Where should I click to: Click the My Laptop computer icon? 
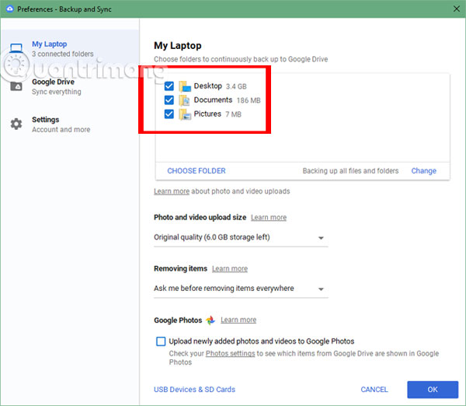click(x=16, y=48)
